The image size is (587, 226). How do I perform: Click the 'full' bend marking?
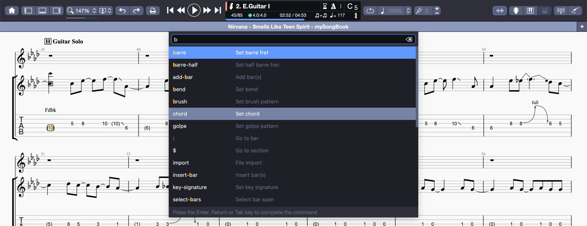click(x=535, y=102)
